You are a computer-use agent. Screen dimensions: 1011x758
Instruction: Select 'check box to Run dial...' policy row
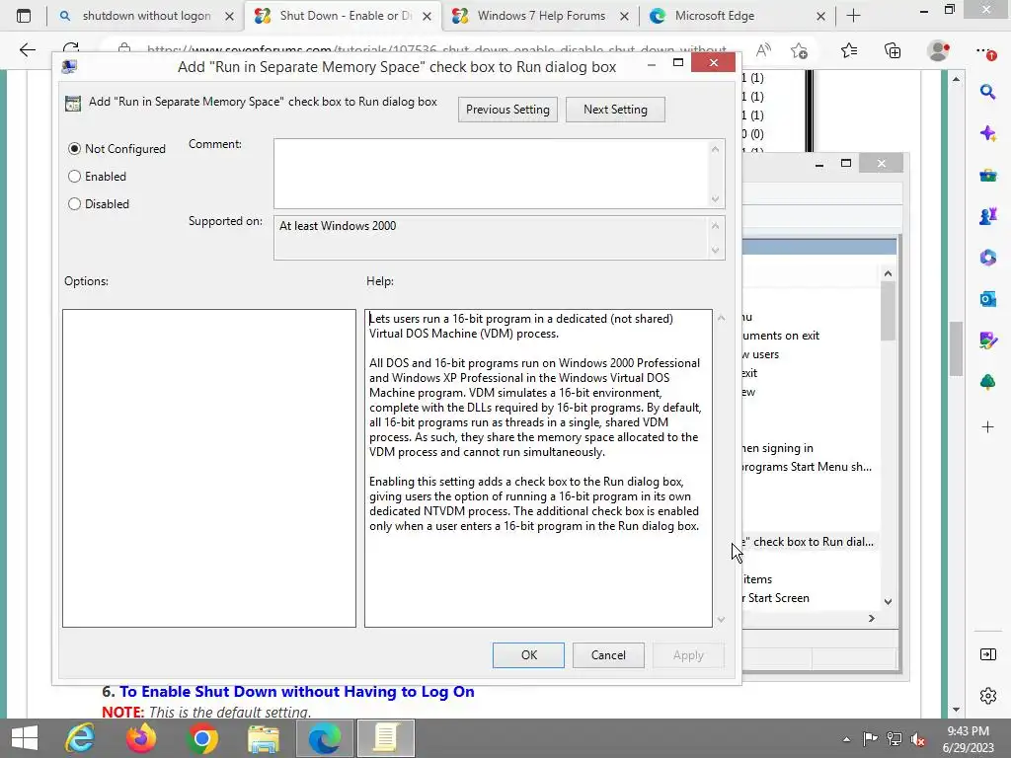808,542
